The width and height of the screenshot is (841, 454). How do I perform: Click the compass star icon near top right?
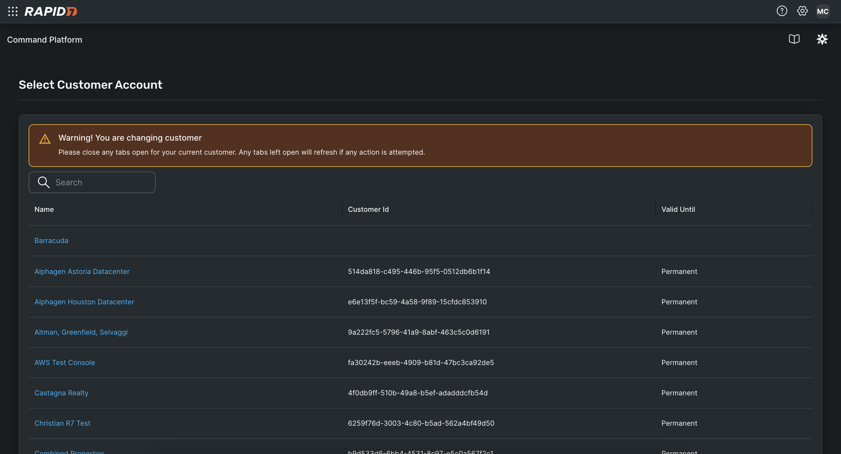point(822,39)
